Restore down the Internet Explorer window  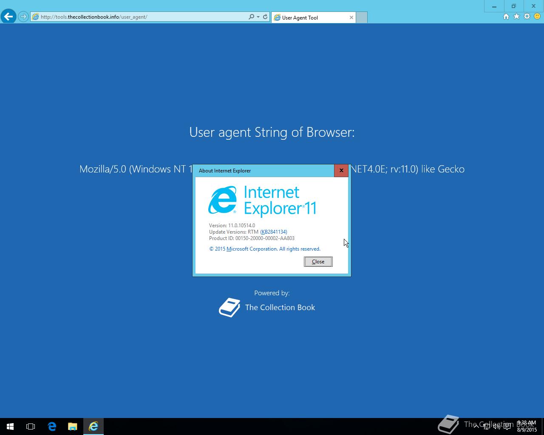[x=514, y=6]
